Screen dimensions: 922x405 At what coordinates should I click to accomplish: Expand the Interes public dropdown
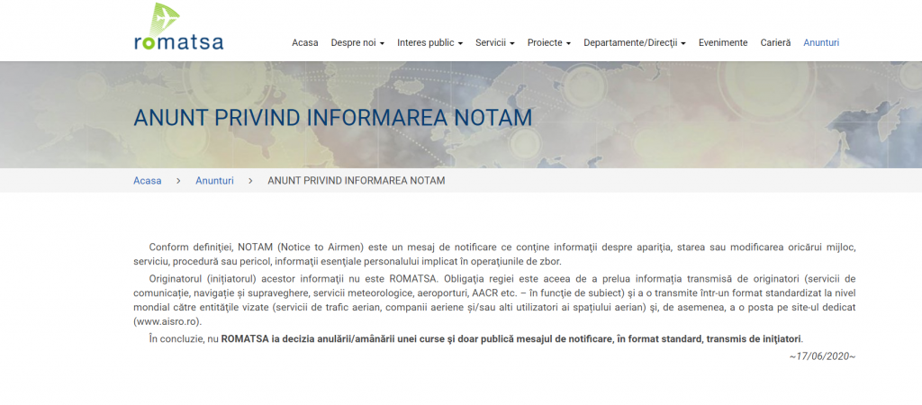tap(429, 43)
